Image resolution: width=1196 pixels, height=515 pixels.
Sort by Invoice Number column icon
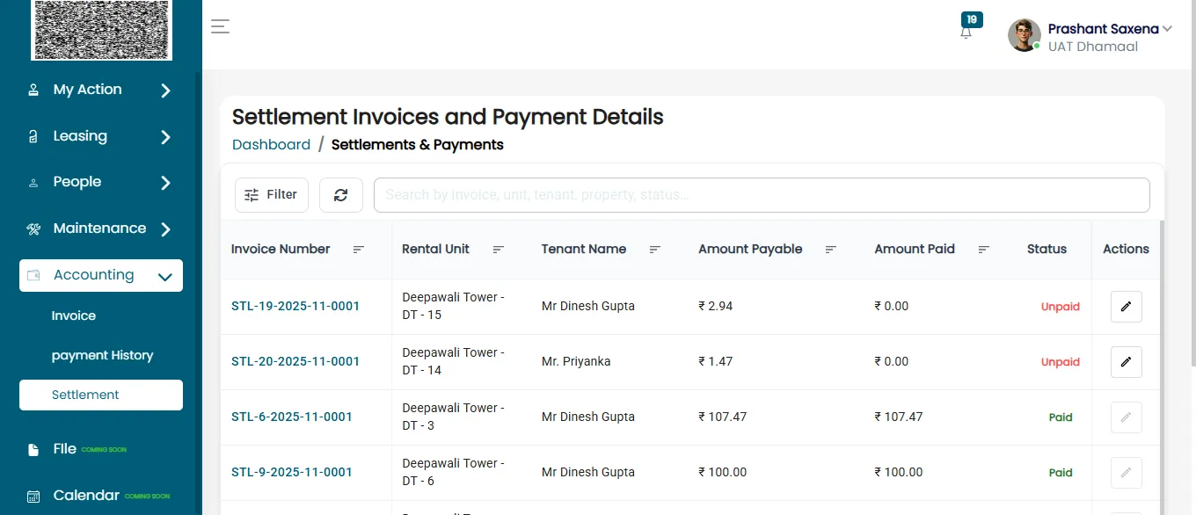(358, 250)
